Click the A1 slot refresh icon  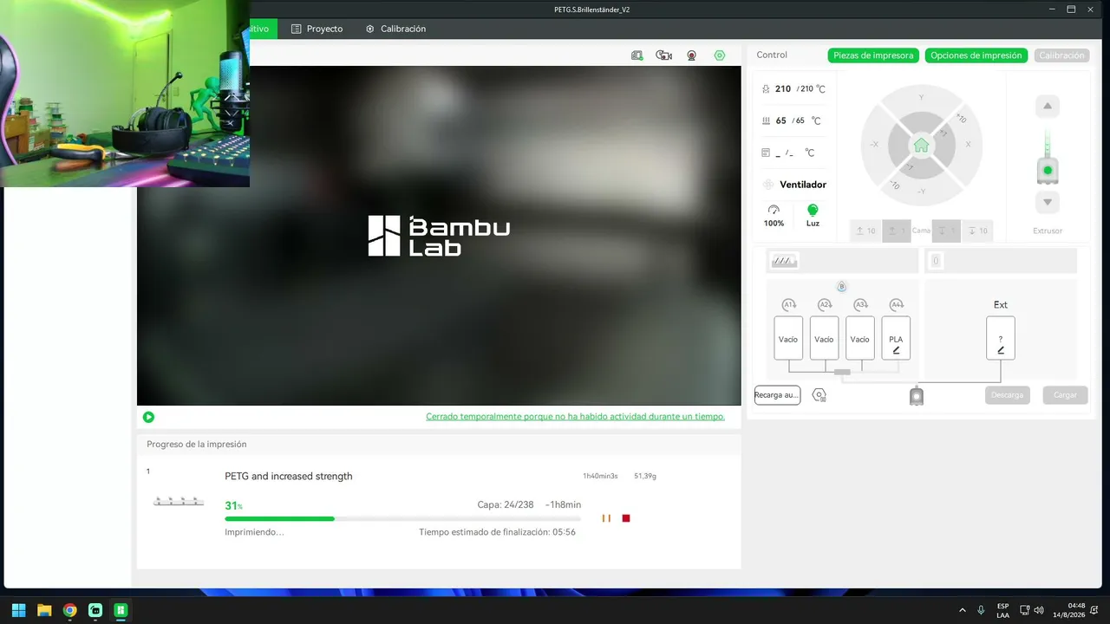pos(788,304)
